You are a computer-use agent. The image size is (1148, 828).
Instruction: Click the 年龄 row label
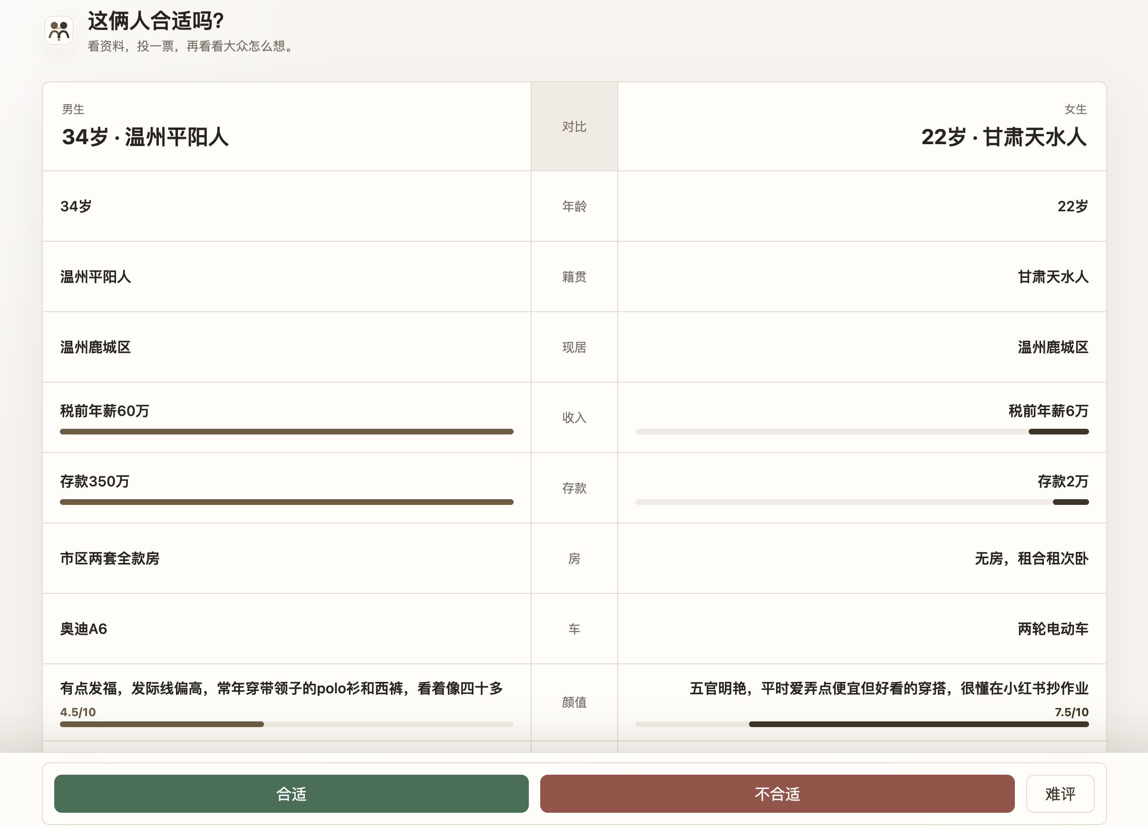[x=574, y=206]
